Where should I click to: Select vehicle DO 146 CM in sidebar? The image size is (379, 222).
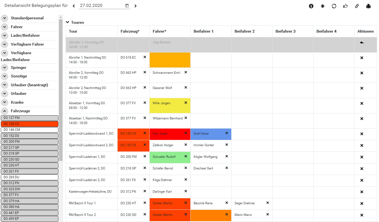[x=30, y=130]
